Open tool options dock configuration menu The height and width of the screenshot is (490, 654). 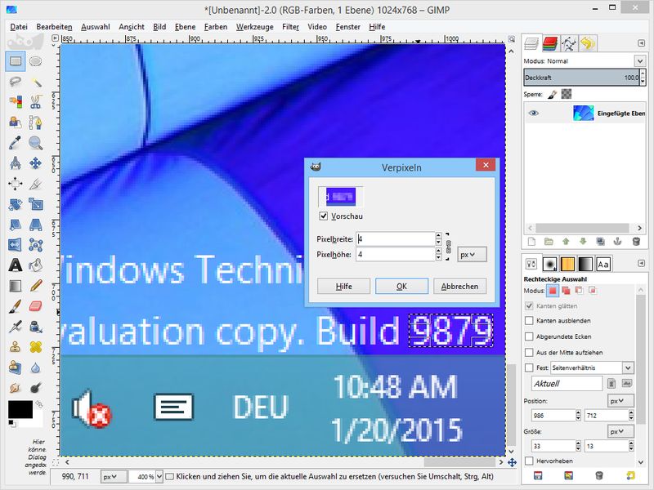641,263
